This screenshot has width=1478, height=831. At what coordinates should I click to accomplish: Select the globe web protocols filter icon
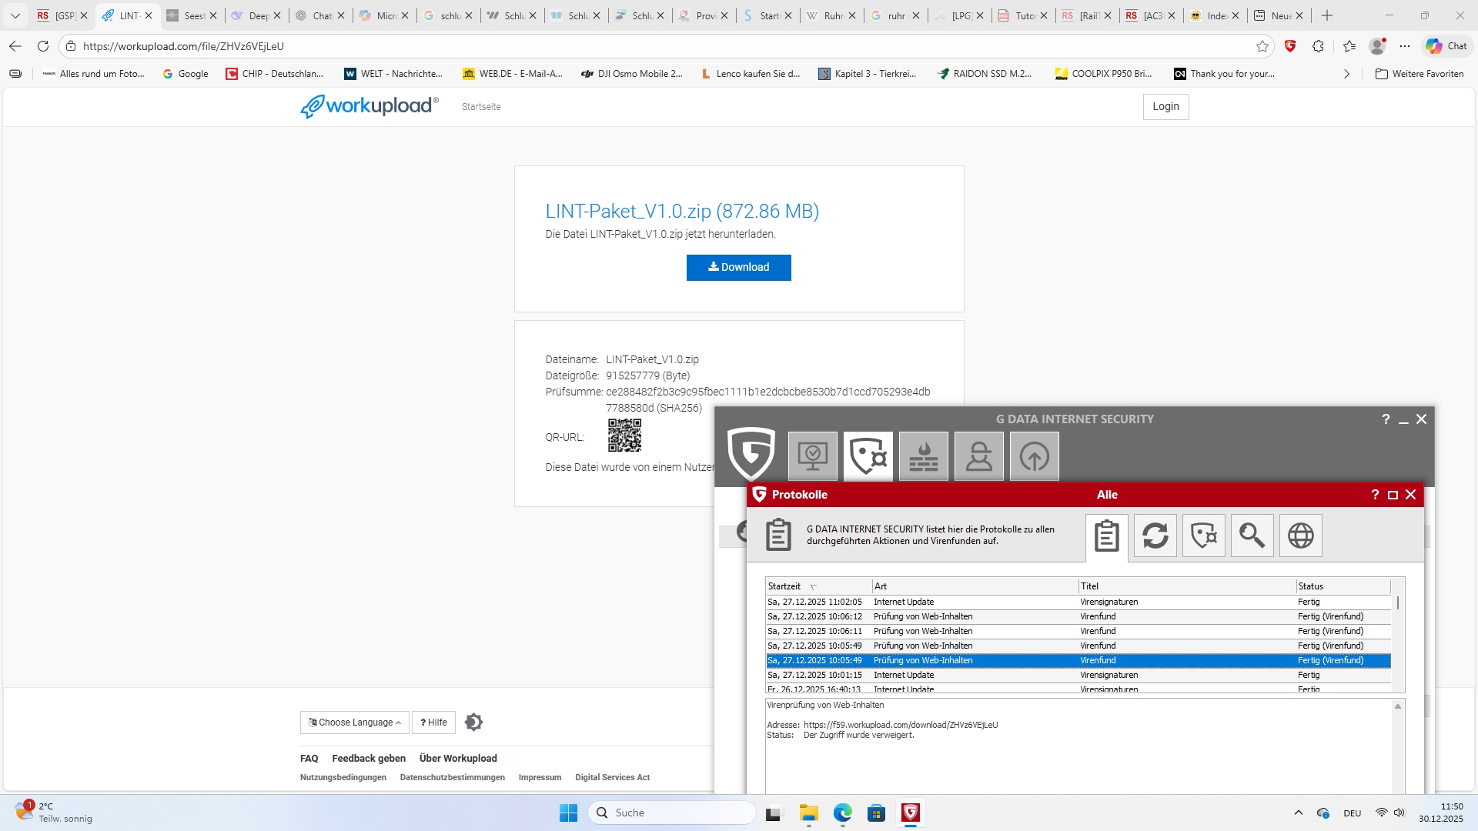click(1300, 536)
